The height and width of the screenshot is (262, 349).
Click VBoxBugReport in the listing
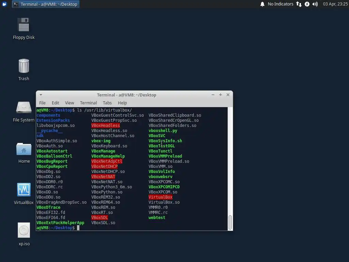tap(52, 161)
